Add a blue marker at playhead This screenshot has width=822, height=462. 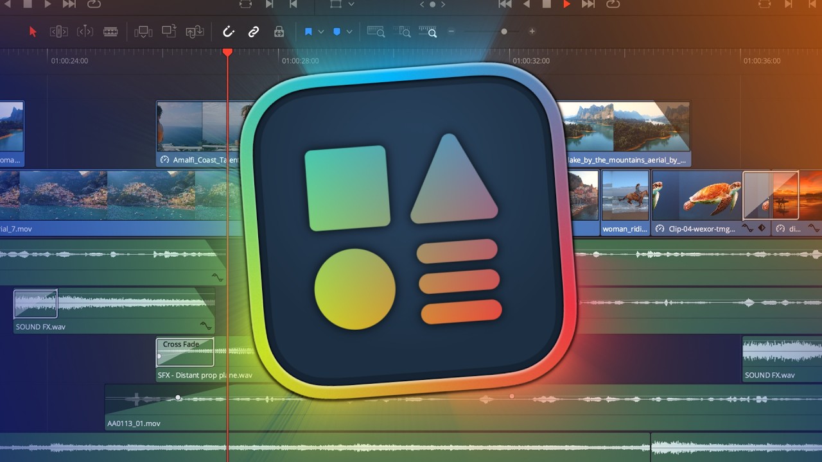pyautogui.click(x=337, y=31)
